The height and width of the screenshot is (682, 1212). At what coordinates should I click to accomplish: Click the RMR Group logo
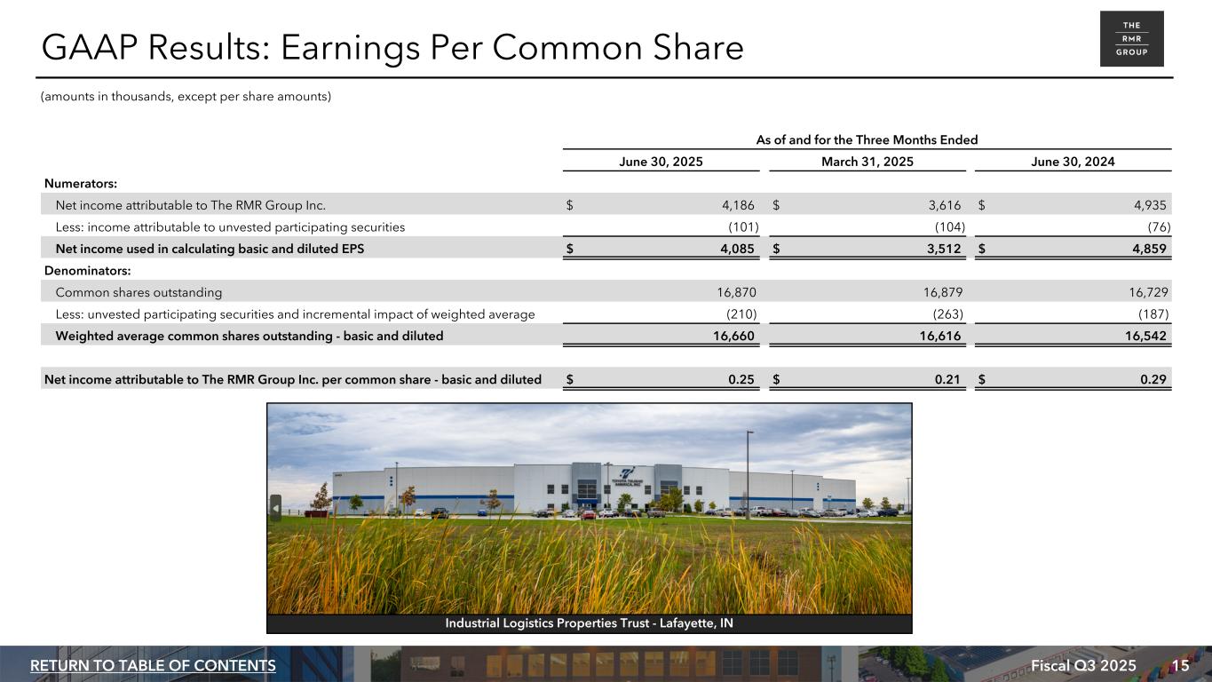click(1131, 39)
